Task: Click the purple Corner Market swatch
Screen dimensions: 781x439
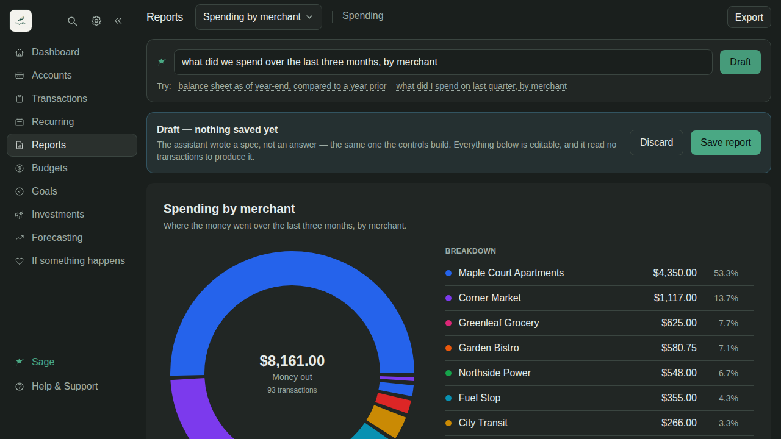Action: [x=448, y=298]
